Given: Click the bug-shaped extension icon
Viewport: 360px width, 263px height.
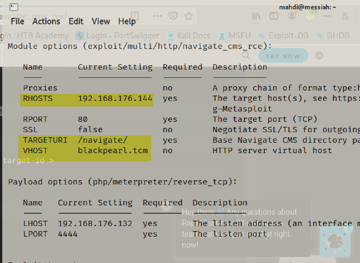Looking at the screenshot, I should [x=345, y=16].
